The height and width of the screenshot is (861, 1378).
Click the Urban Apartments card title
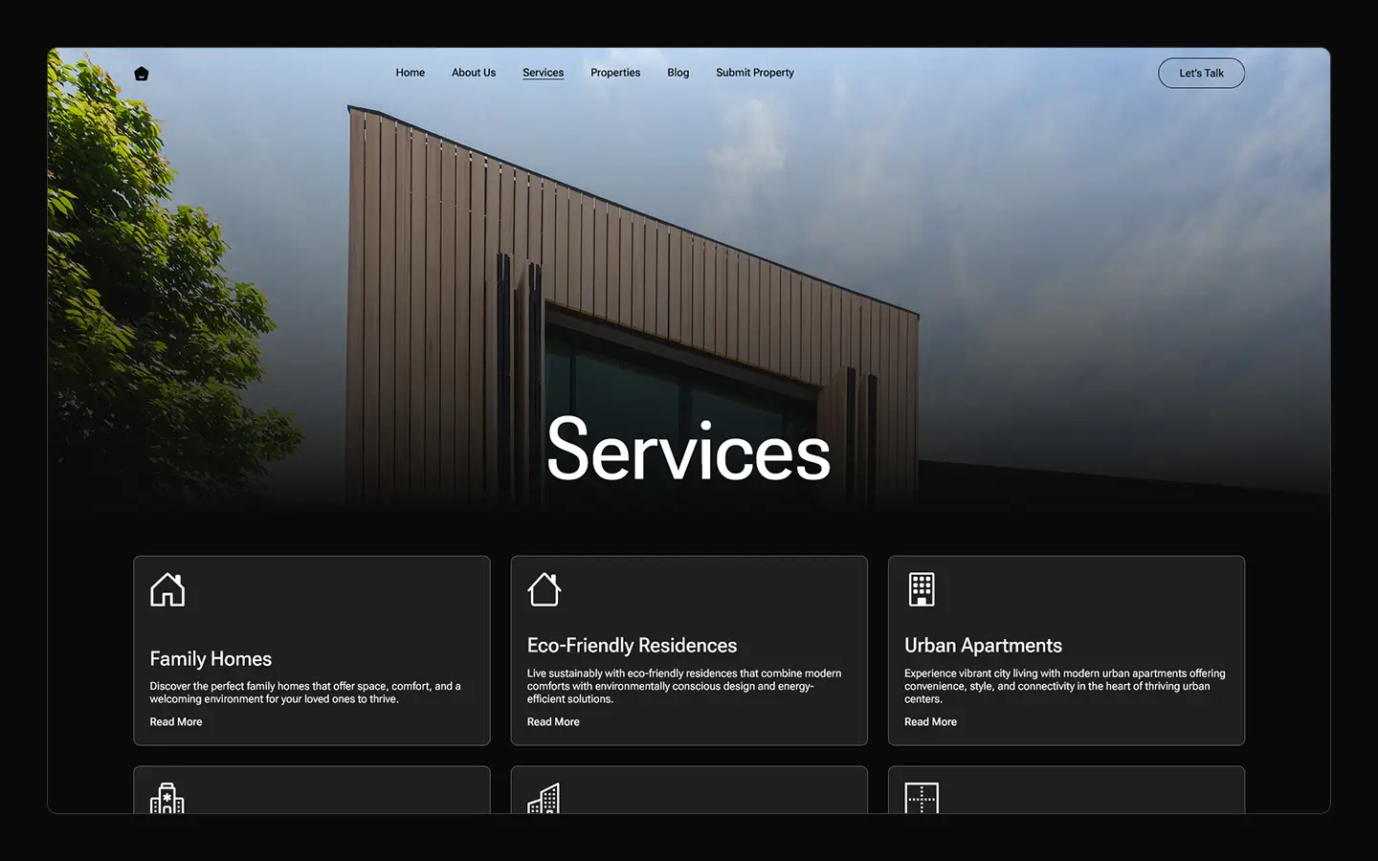tap(983, 646)
